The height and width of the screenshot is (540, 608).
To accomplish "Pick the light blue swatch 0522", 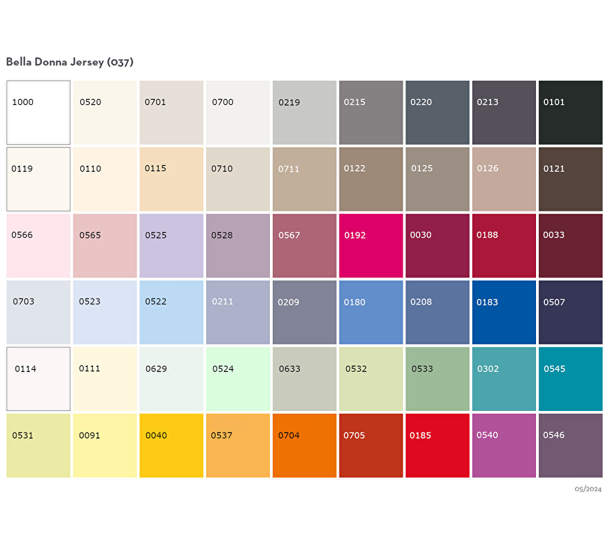I will [x=171, y=313].
